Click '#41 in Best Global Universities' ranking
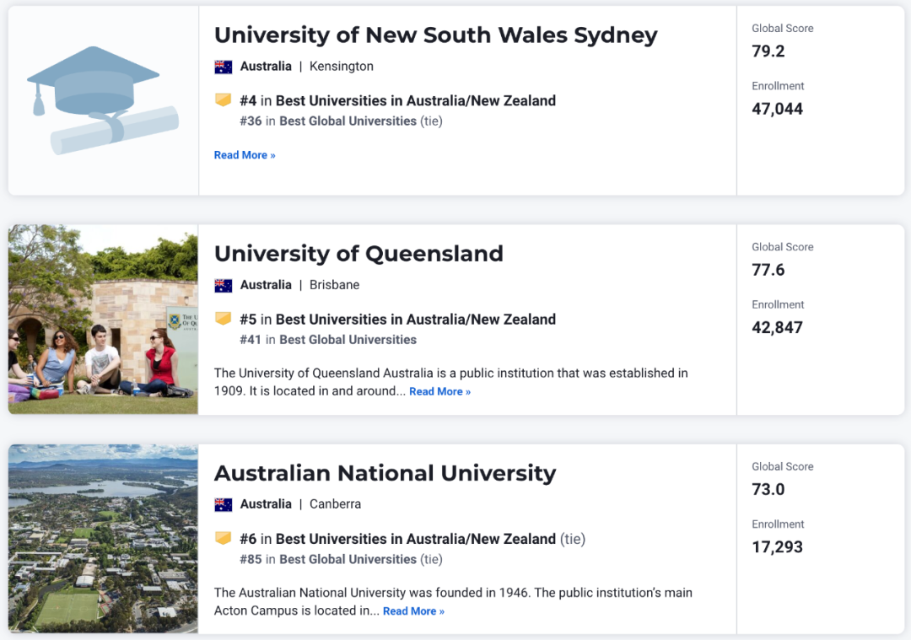Viewport: 911px width, 640px height. tap(328, 340)
